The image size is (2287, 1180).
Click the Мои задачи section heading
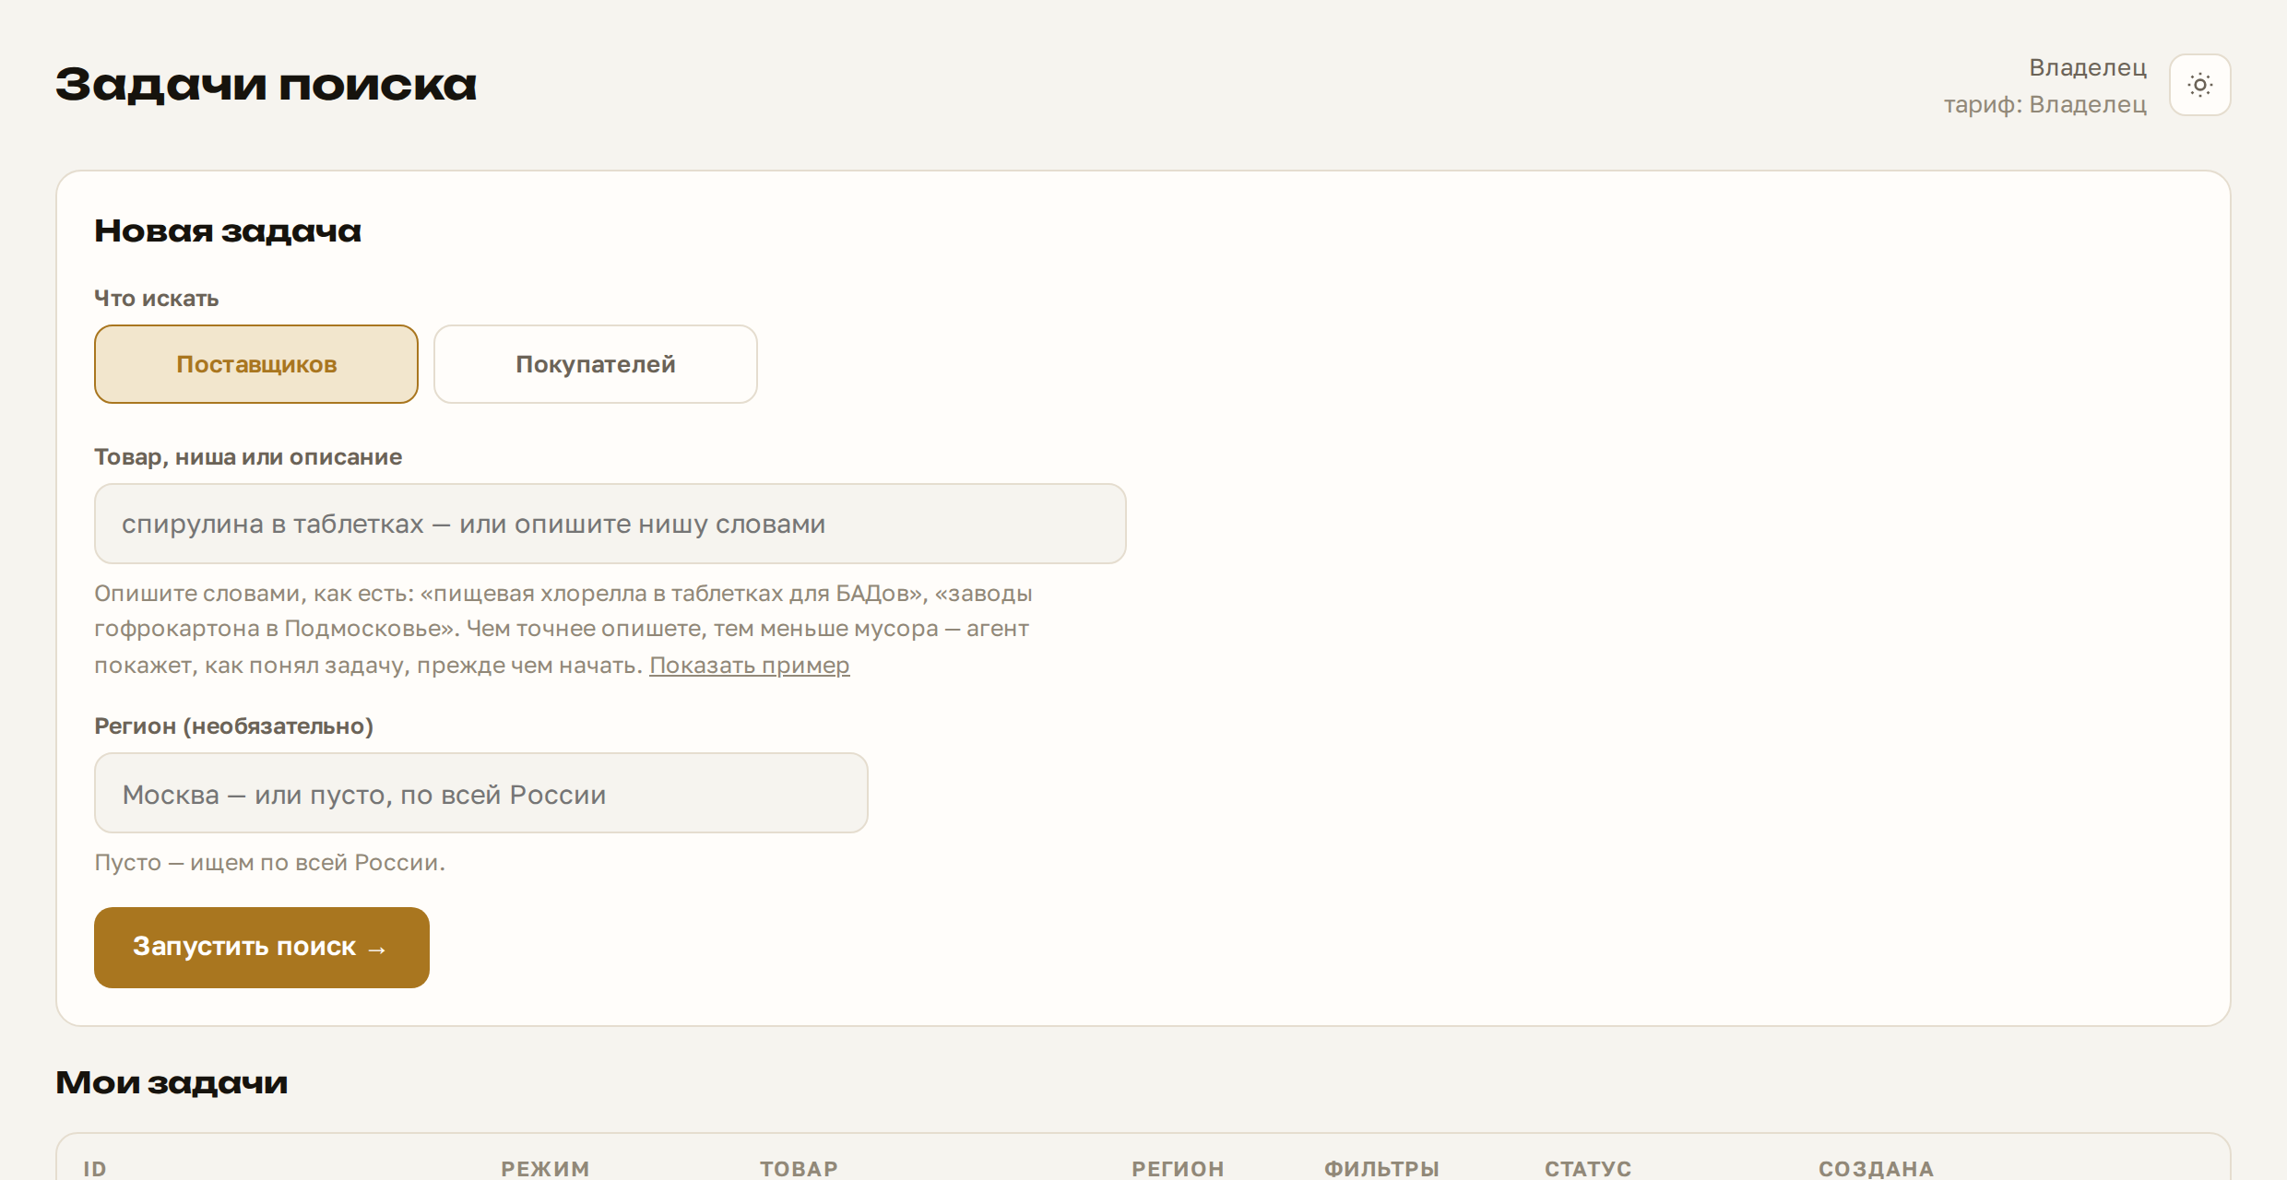pyautogui.click(x=172, y=1082)
